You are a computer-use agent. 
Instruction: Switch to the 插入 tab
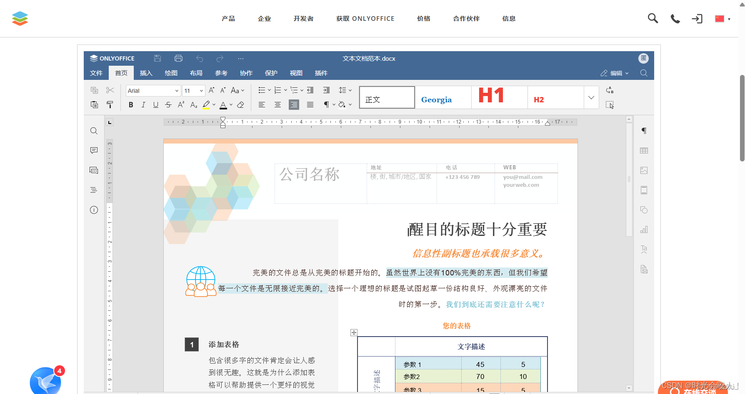click(x=146, y=73)
